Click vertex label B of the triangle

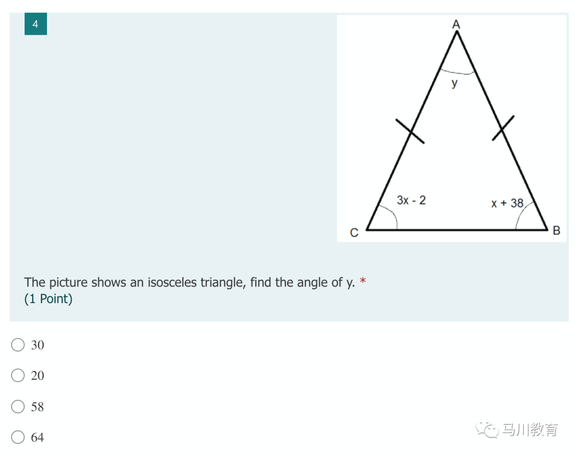point(556,231)
